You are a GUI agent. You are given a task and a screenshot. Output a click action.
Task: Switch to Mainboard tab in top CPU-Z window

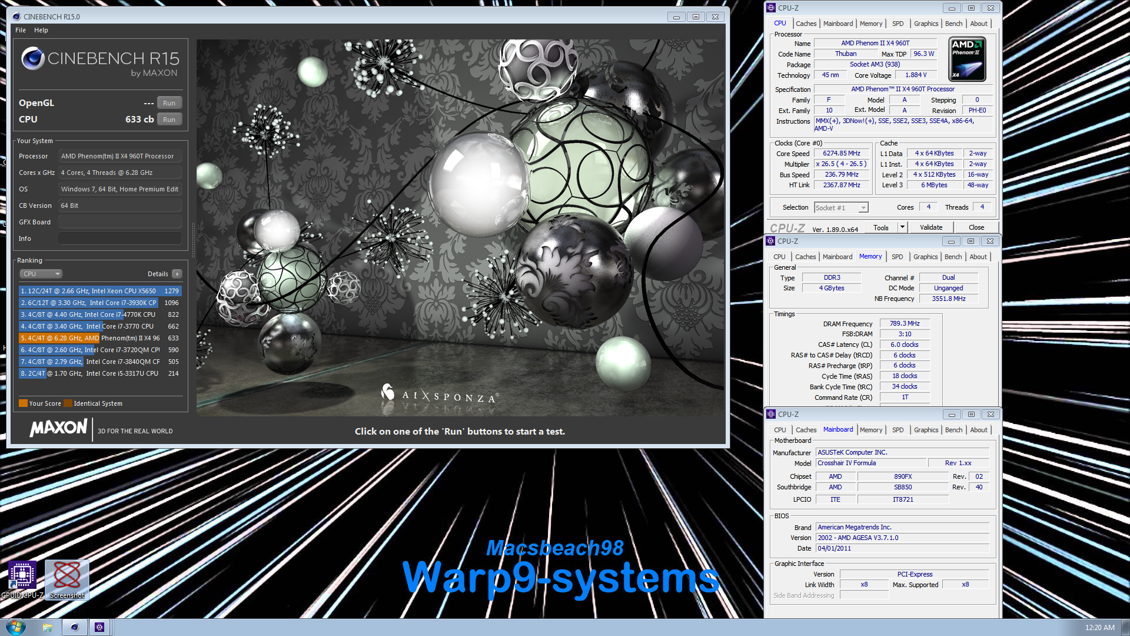838,24
